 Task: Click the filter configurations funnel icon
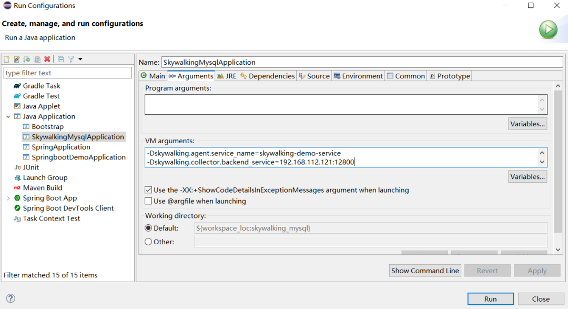(71, 59)
